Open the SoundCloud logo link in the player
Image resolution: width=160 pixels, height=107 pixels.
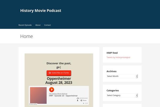(x=82, y=98)
